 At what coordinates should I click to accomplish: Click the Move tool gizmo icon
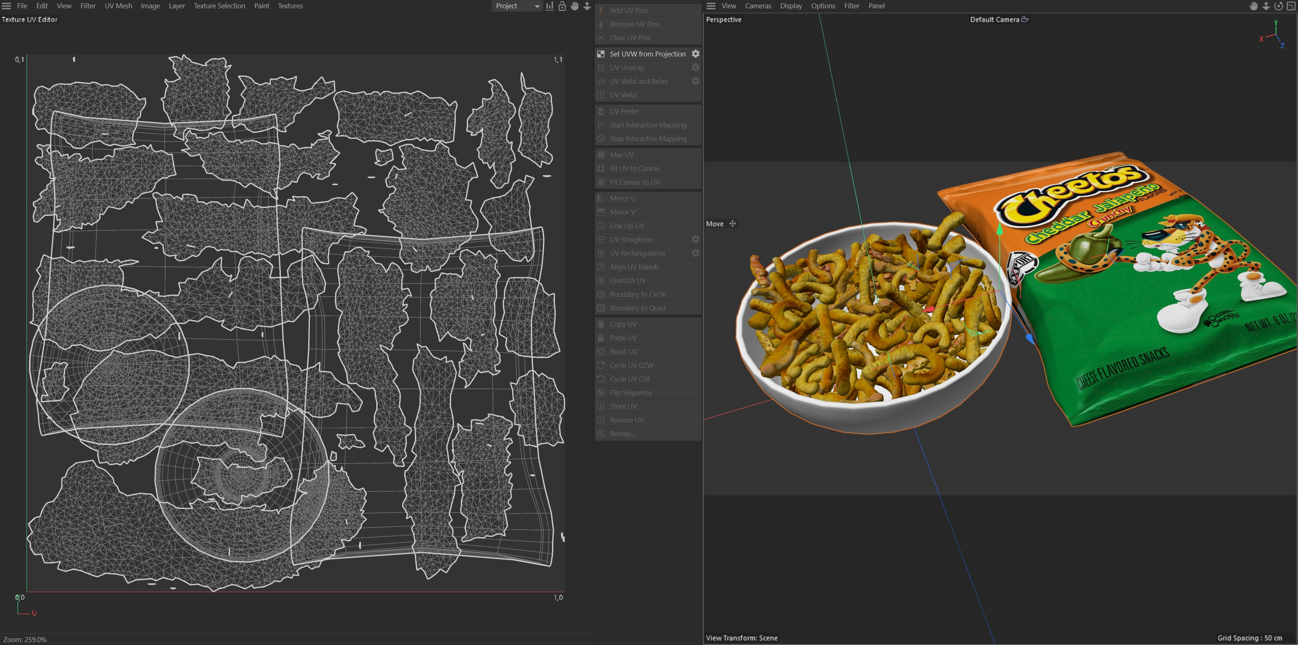pos(733,224)
